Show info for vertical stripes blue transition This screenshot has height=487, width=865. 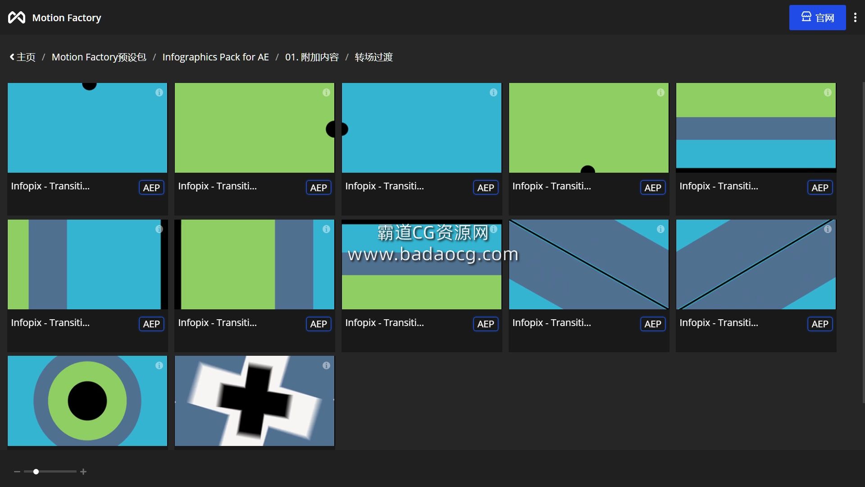coord(159,229)
